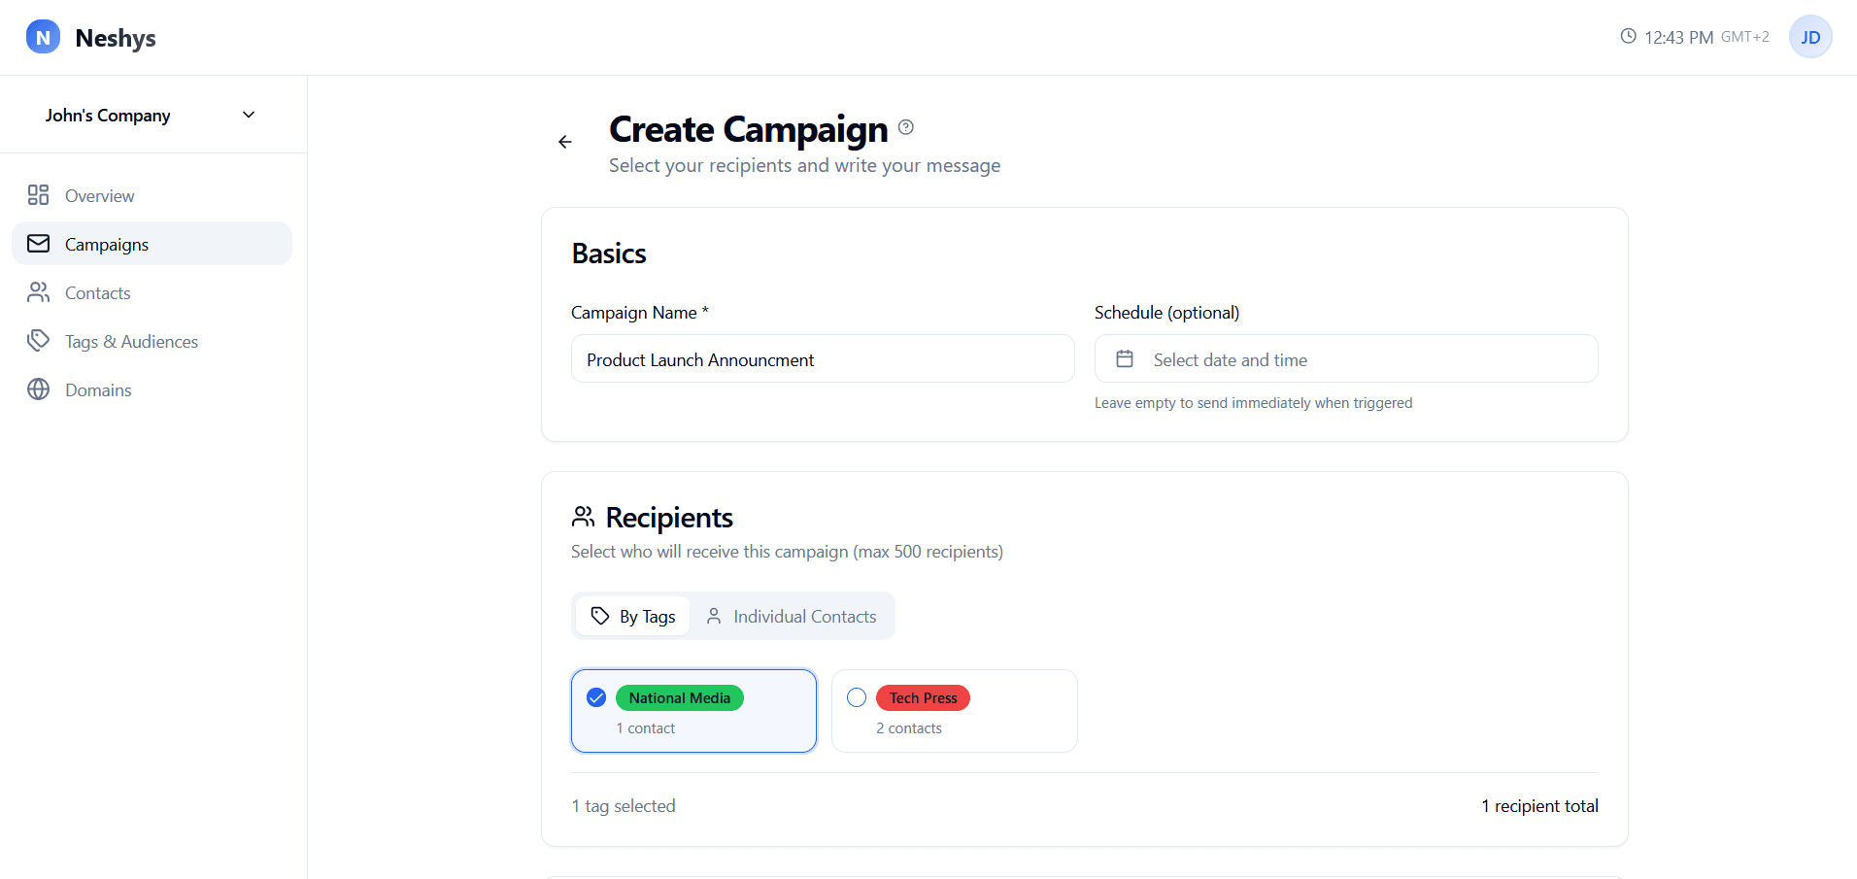Click the Campaigns envelope icon
The width and height of the screenshot is (1857, 879).
(38, 243)
